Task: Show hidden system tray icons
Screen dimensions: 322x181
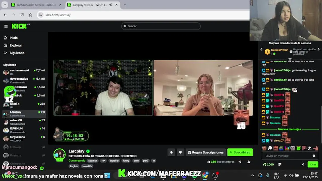Action: pyautogui.click(x=253, y=175)
